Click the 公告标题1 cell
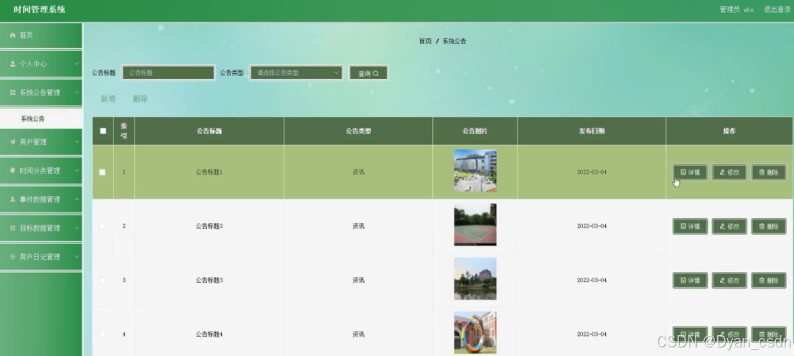The height and width of the screenshot is (356, 794). pos(209,172)
